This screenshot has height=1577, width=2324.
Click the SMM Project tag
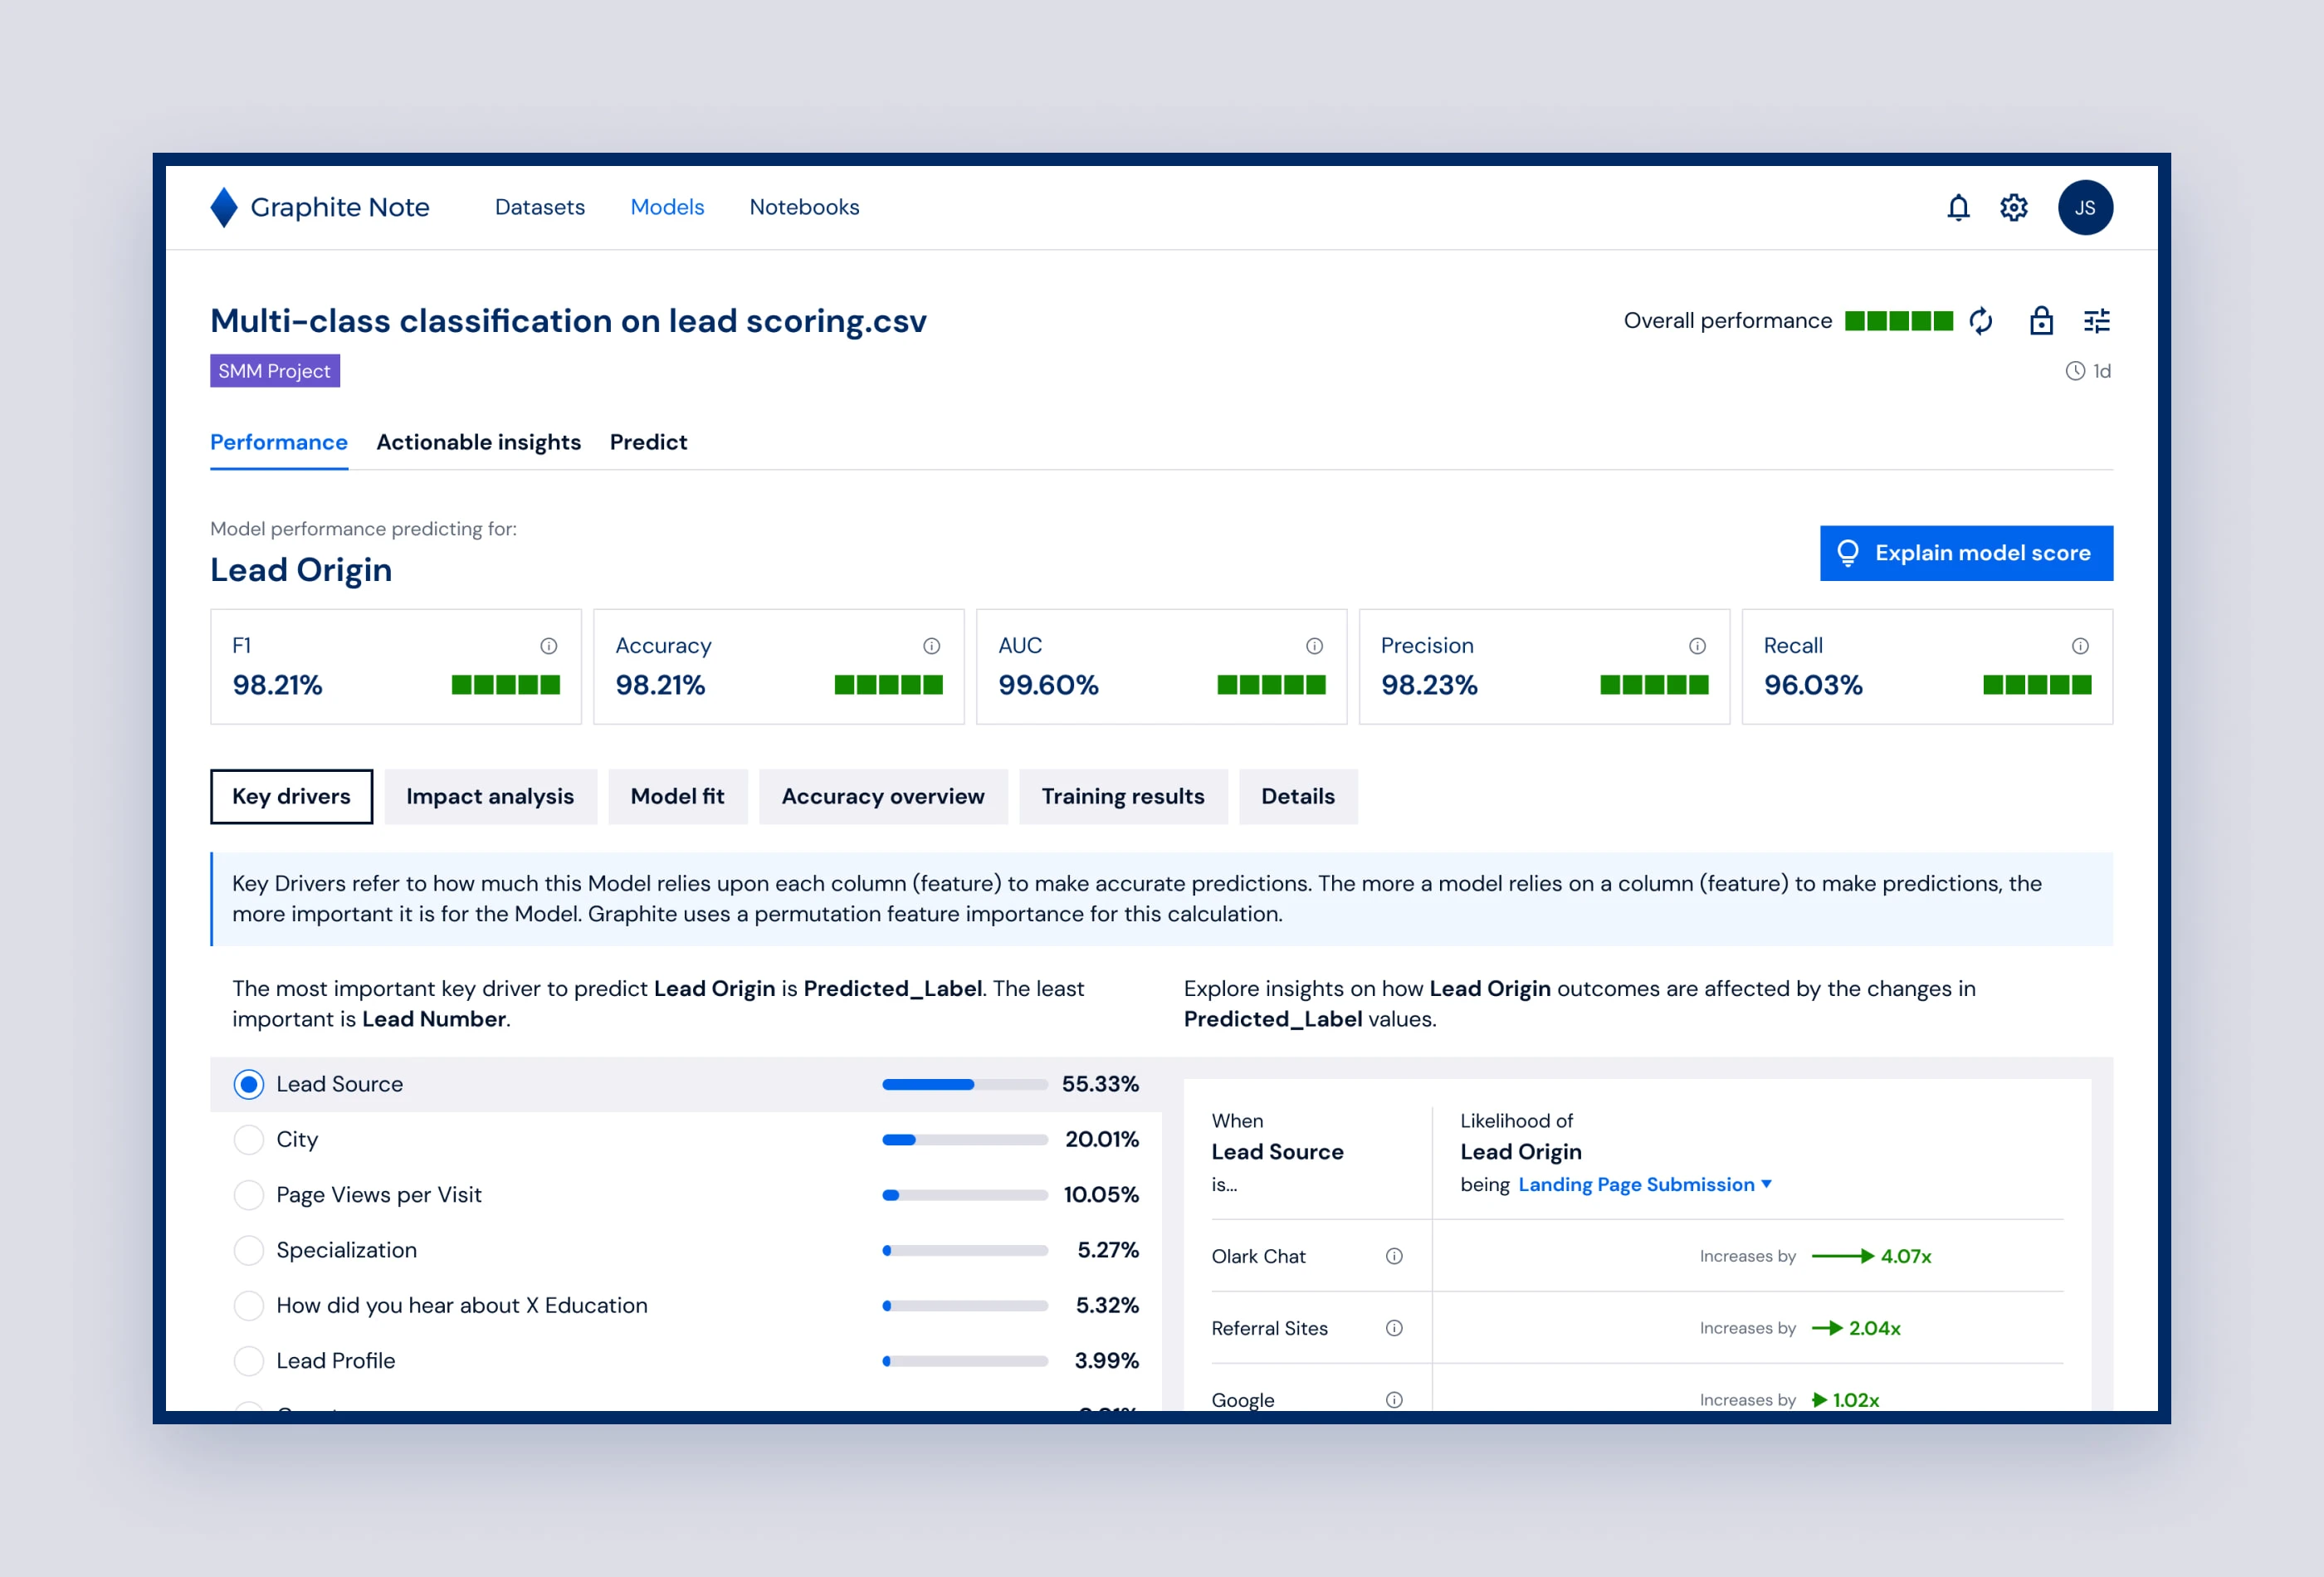[274, 371]
